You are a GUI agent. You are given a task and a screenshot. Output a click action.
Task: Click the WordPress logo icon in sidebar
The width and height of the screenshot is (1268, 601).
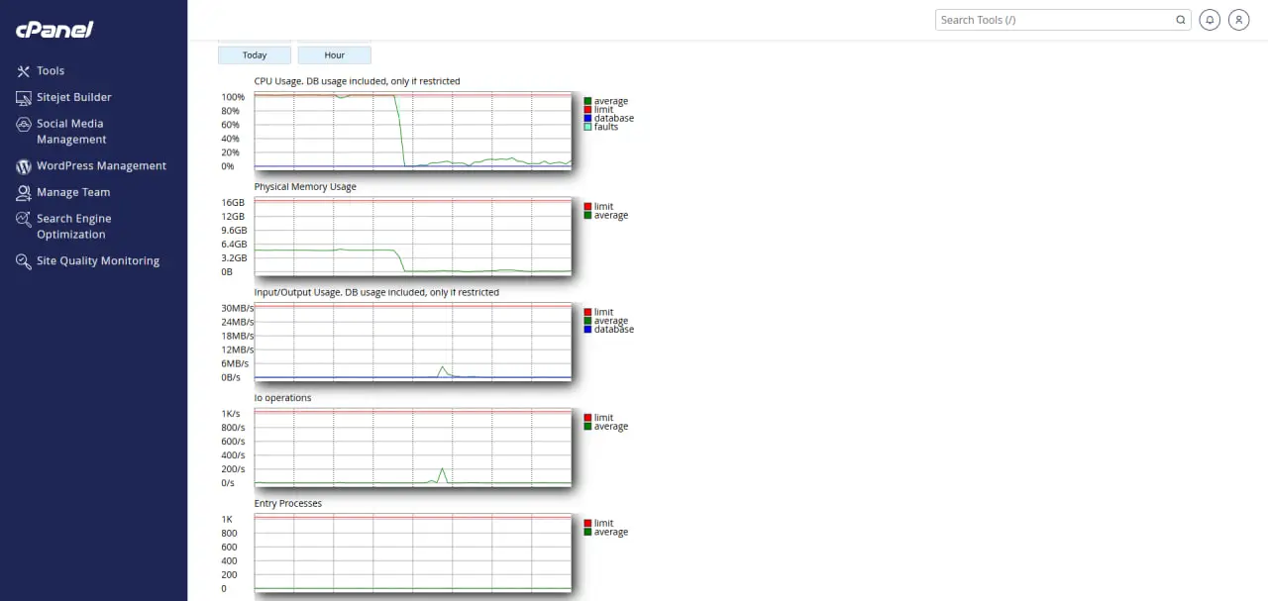click(x=24, y=166)
